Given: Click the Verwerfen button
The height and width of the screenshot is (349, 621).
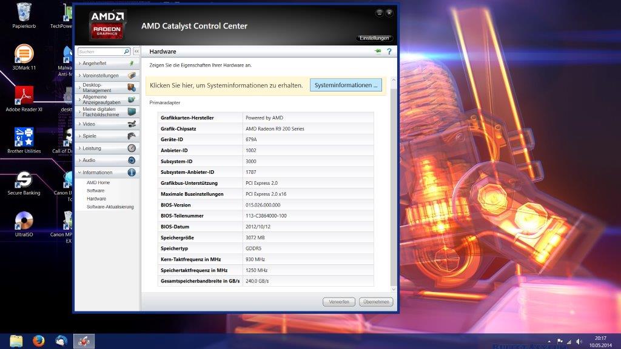Looking at the screenshot, I should pyautogui.click(x=339, y=302).
